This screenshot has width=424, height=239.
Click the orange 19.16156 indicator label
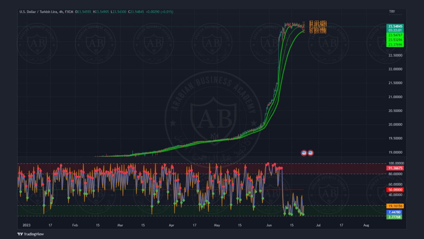pos(395,206)
